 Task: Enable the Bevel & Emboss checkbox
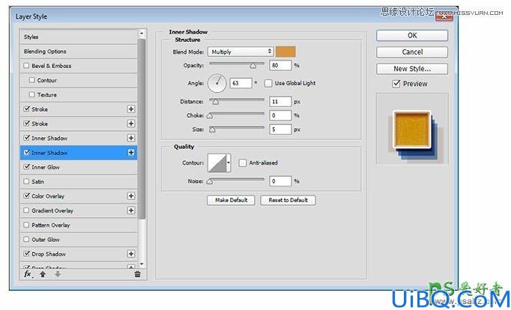[x=26, y=65]
